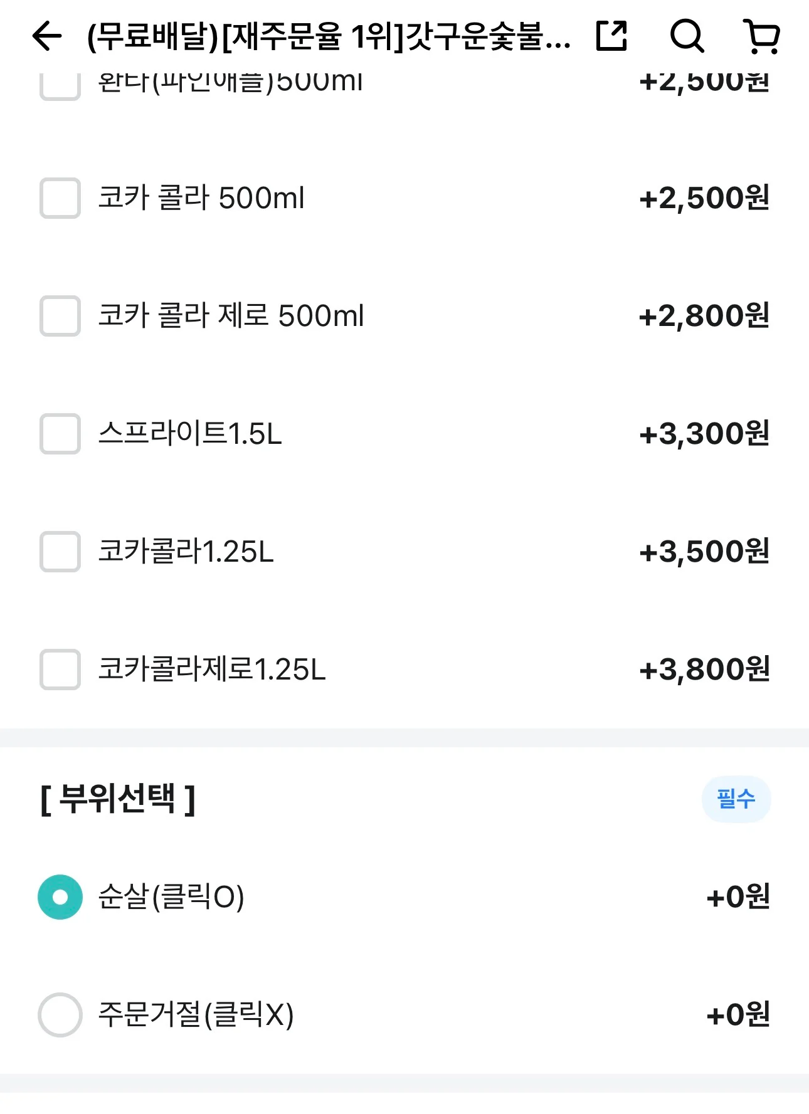Choose the 주문거절(클릭X) radio option

[60, 1015]
